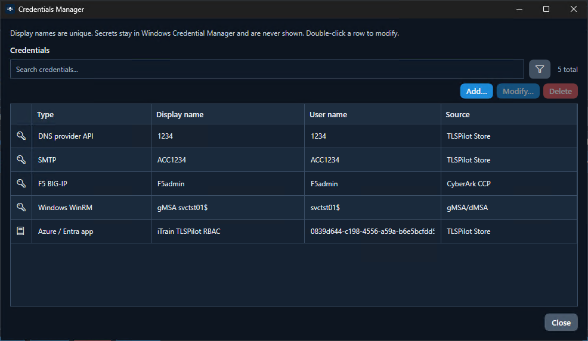Viewport: 588px width, 341px height.
Task: Click user name GUID '0839d644-c198...' cell
Action: [x=372, y=231]
